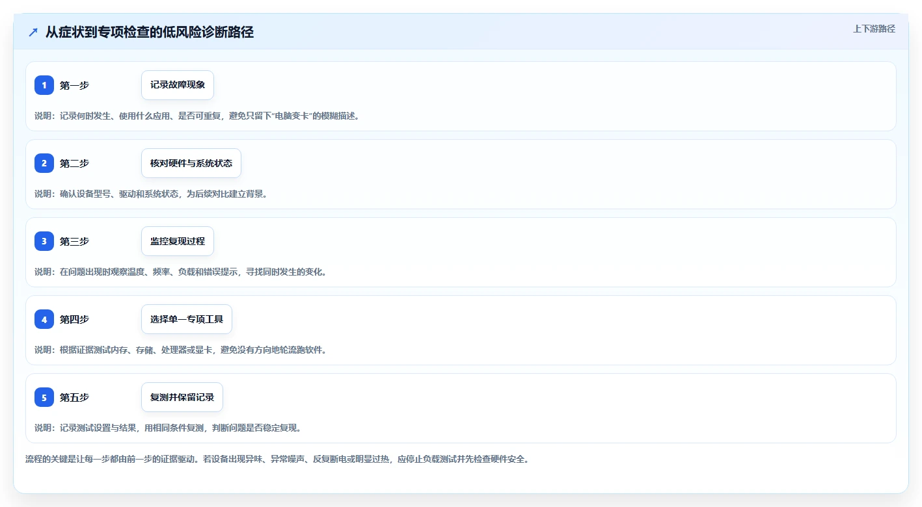The width and height of the screenshot is (922, 507).
Task: Click the 上下游路径 label in the header
Action: click(x=874, y=29)
